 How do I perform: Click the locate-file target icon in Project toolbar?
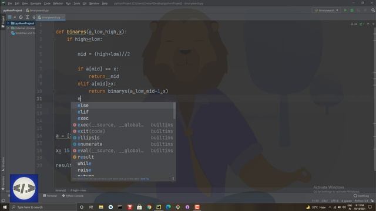pyautogui.click(x=21, y=17)
